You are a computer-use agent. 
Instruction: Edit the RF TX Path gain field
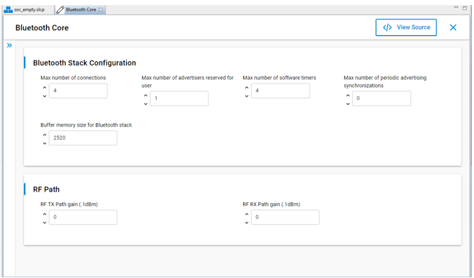tap(83, 217)
